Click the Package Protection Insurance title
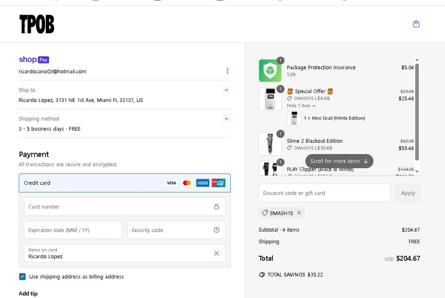Image resolution: width=445 pixels, height=298 pixels. pyautogui.click(x=321, y=68)
